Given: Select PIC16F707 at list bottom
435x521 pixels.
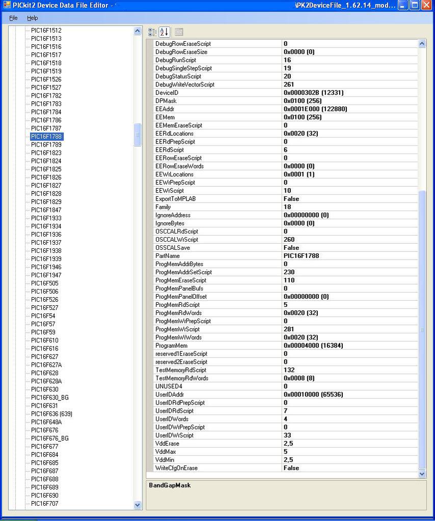Looking at the screenshot, I should point(44,504).
